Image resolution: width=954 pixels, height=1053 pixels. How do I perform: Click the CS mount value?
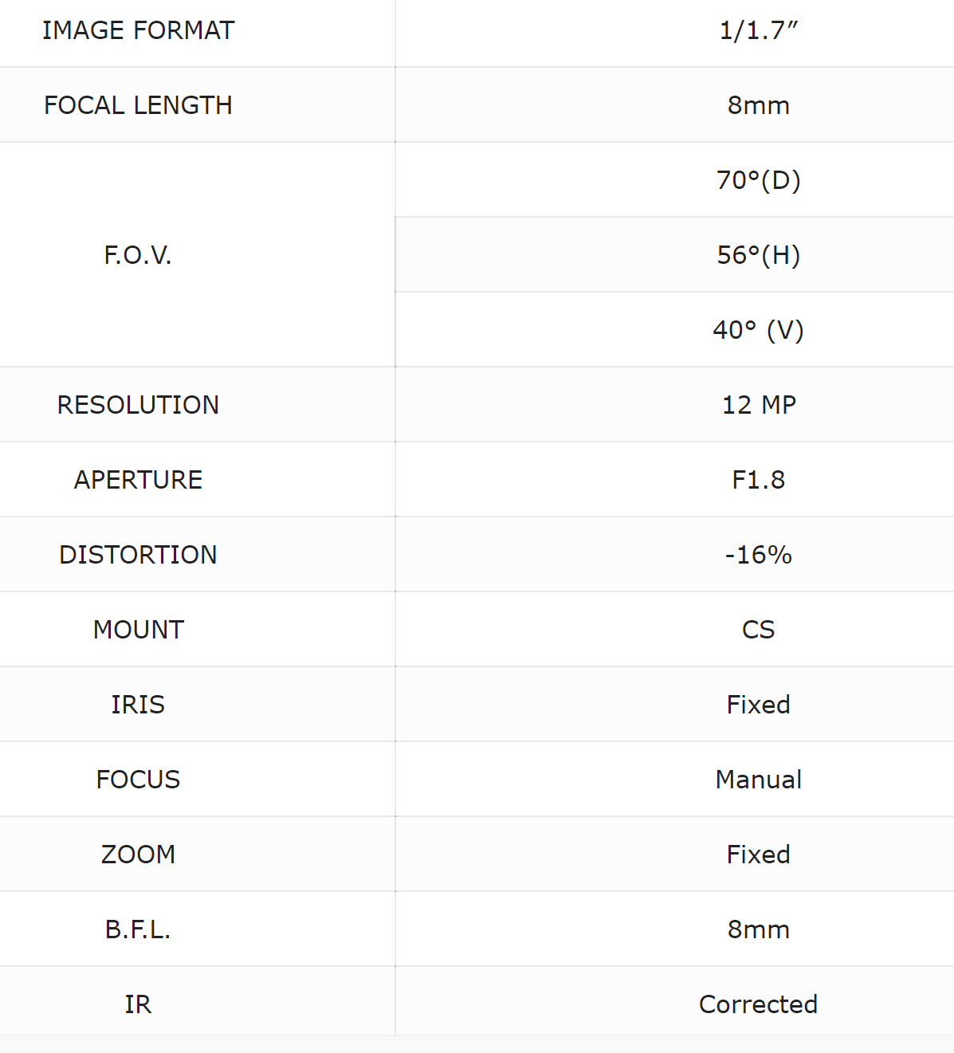(758, 630)
